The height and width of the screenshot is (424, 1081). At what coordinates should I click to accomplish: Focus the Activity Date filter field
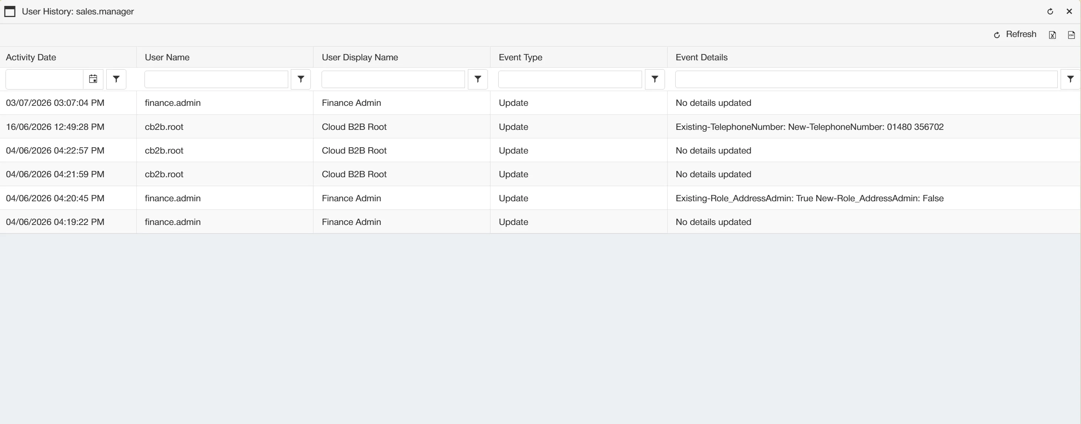click(44, 79)
